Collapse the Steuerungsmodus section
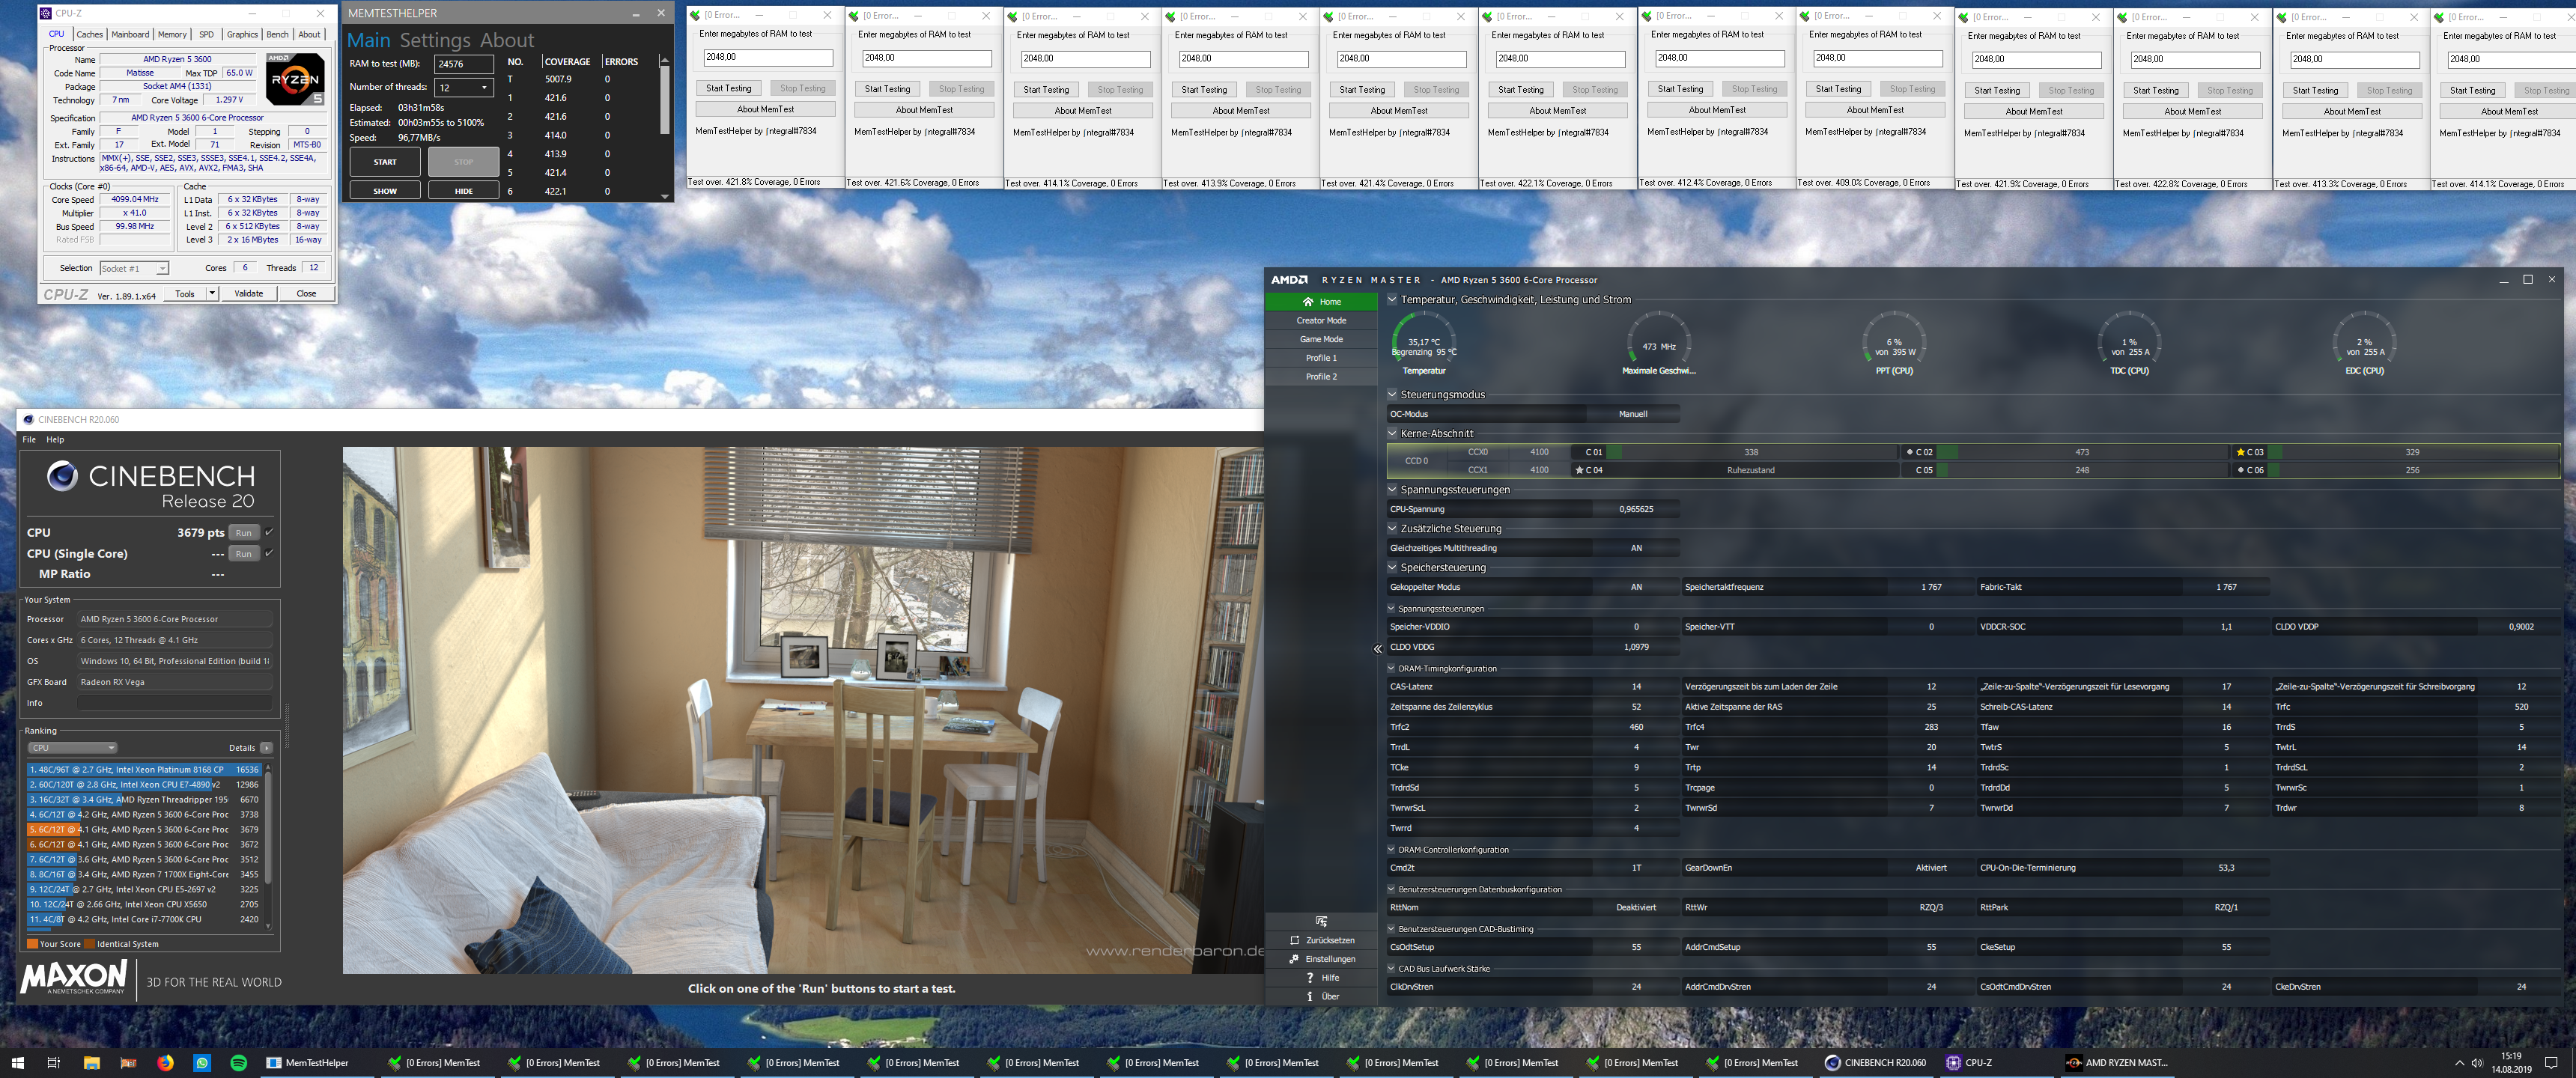Image resolution: width=2576 pixels, height=1078 pixels. click(x=1392, y=395)
